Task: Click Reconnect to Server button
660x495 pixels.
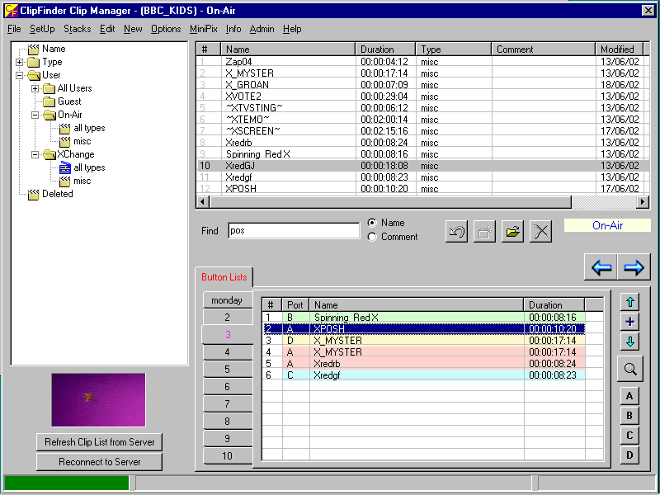Action: 99,462
